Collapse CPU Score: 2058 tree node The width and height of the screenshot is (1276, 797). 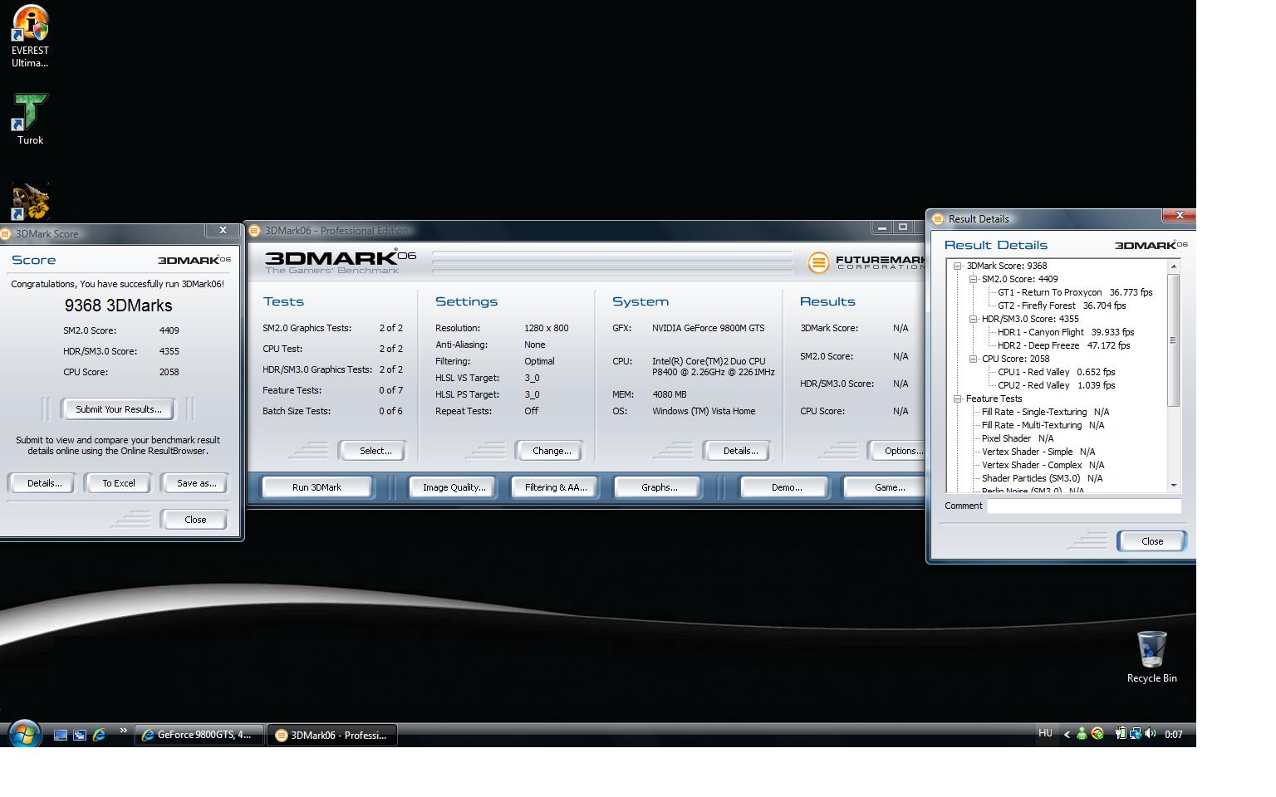[973, 359]
